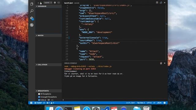The width and height of the screenshot is (196, 110).
Task: Open System Preferences from the dock
Action: pyautogui.click(x=96, y=108)
